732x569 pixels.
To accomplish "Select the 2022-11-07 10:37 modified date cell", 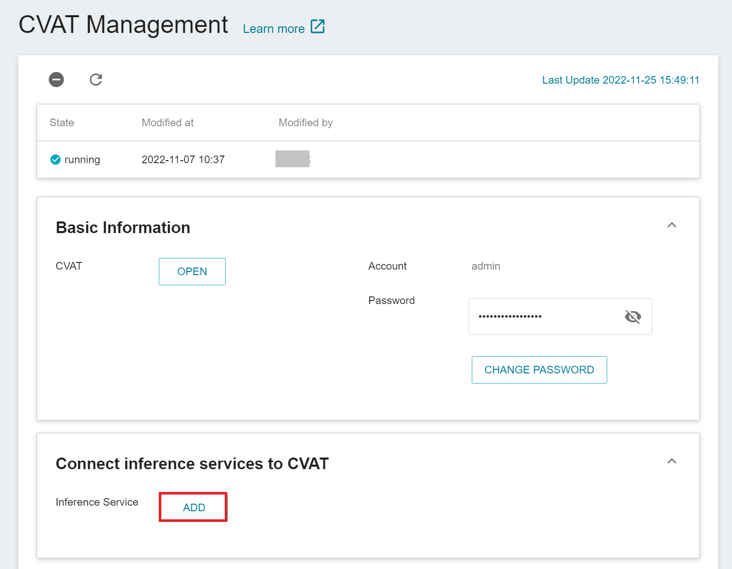I will coord(183,160).
